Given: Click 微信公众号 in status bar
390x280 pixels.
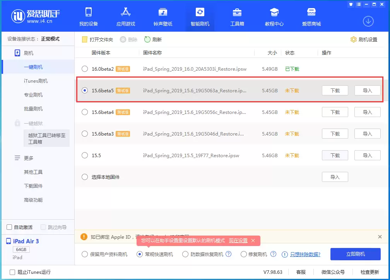Looking at the screenshot, I should tap(333, 272).
